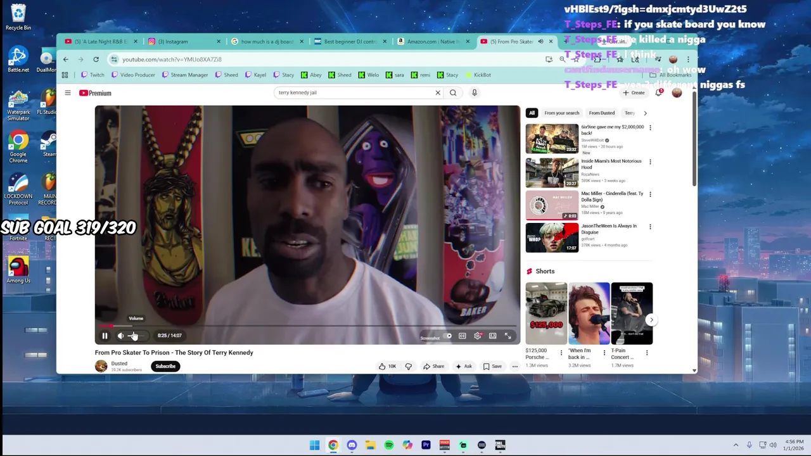Image resolution: width=811 pixels, height=456 pixels.
Task: Open YouTube notifications bell
Action: pyautogui.click(x=659, y=93)
